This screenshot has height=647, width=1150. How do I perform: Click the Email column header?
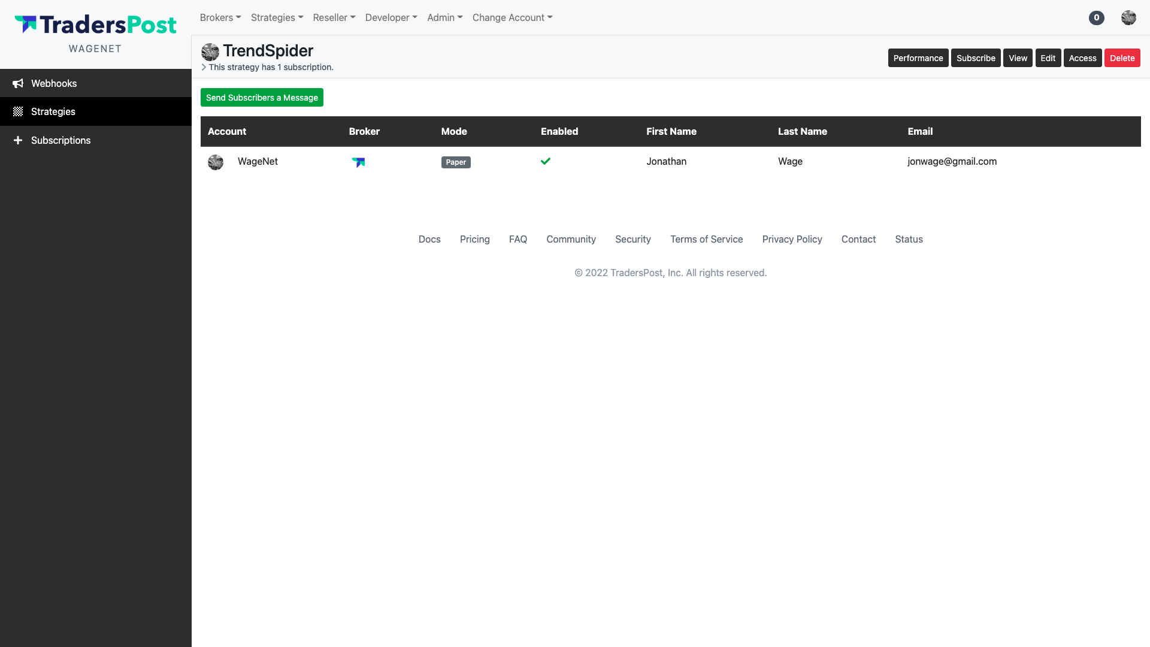920,131
